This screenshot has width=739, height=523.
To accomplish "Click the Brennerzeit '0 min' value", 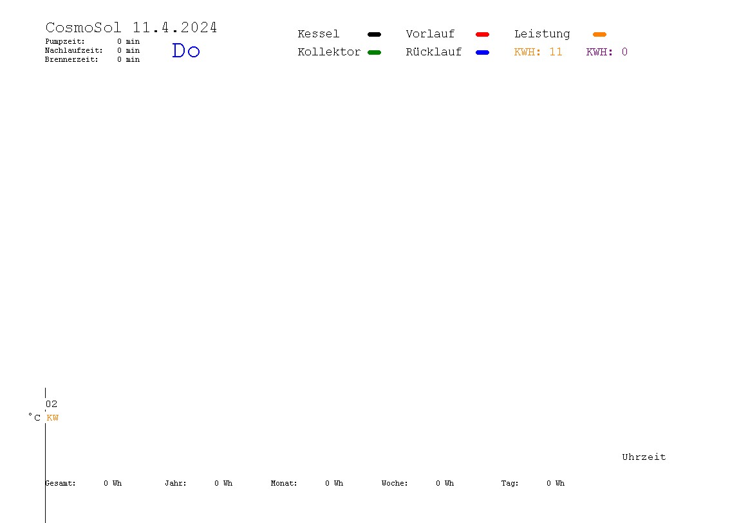I will (128, 59).
